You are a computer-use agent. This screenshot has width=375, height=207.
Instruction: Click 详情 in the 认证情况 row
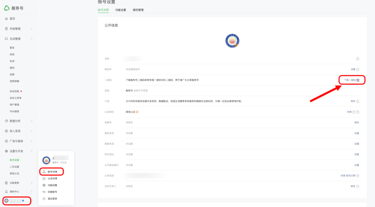(x=349, y=112)
